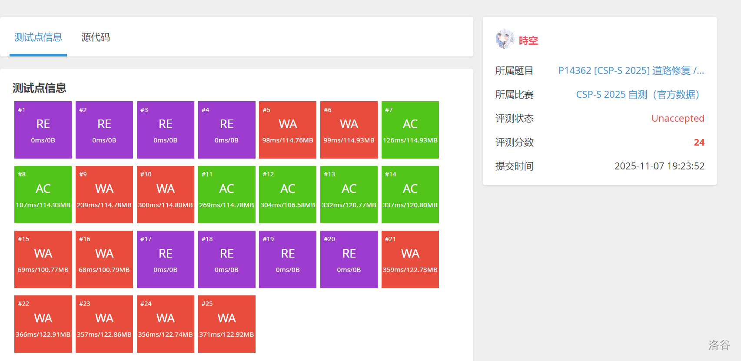741x361 pixels.
Task: Click test case #1 RE tile
Action: 43,130
